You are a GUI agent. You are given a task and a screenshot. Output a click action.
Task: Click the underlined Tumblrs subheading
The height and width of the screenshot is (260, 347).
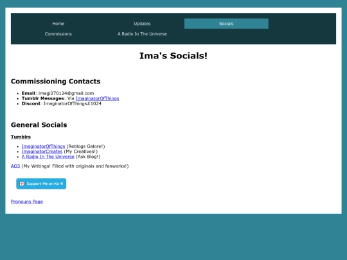pos(21,137)
